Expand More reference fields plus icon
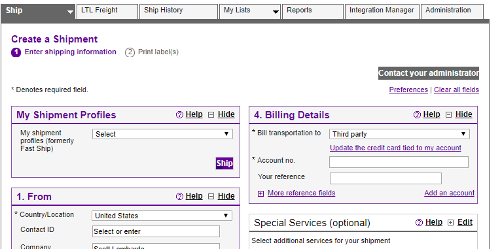 click(261, 193)
